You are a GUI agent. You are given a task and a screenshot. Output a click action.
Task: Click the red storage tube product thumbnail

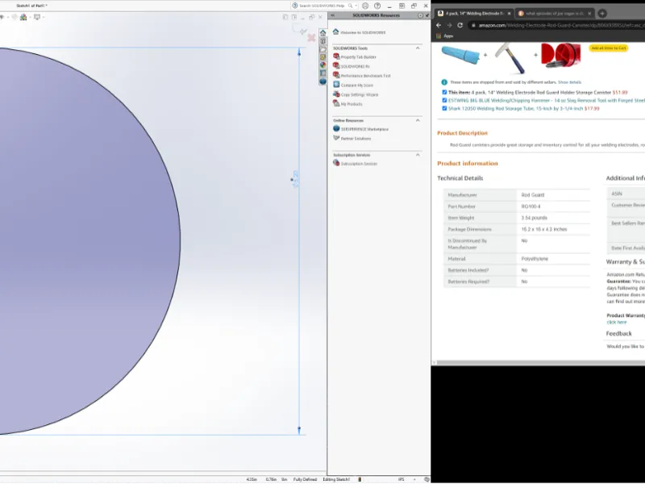561,55
